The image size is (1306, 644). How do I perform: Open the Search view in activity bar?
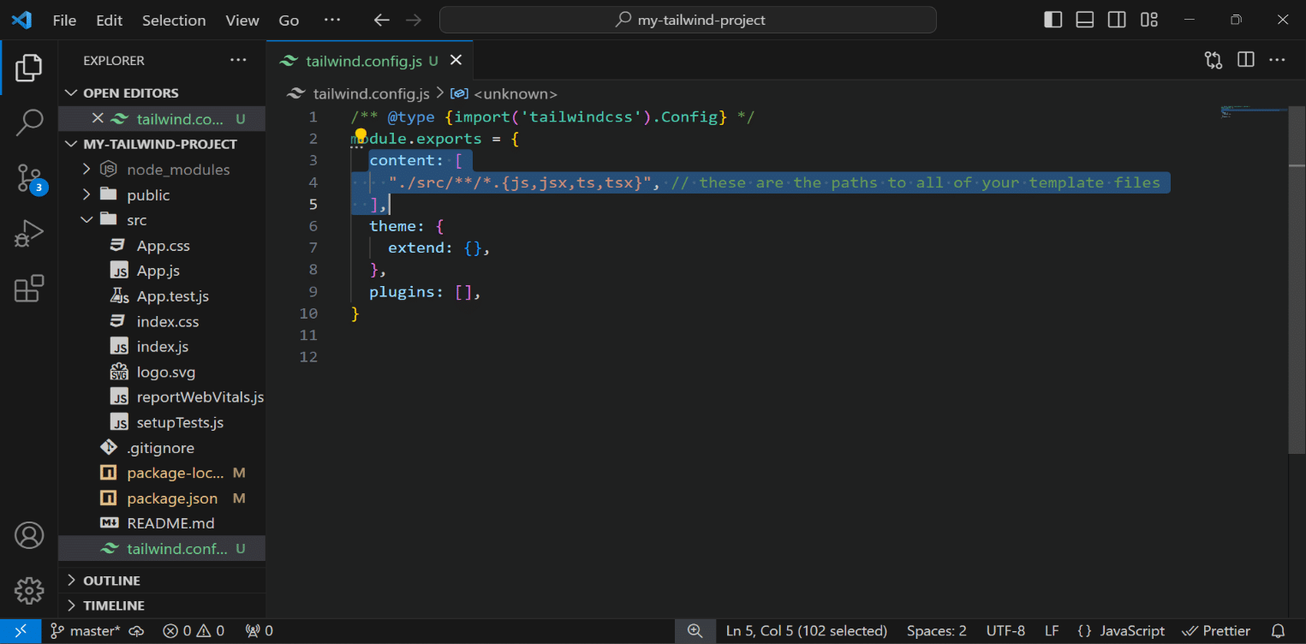28,122
